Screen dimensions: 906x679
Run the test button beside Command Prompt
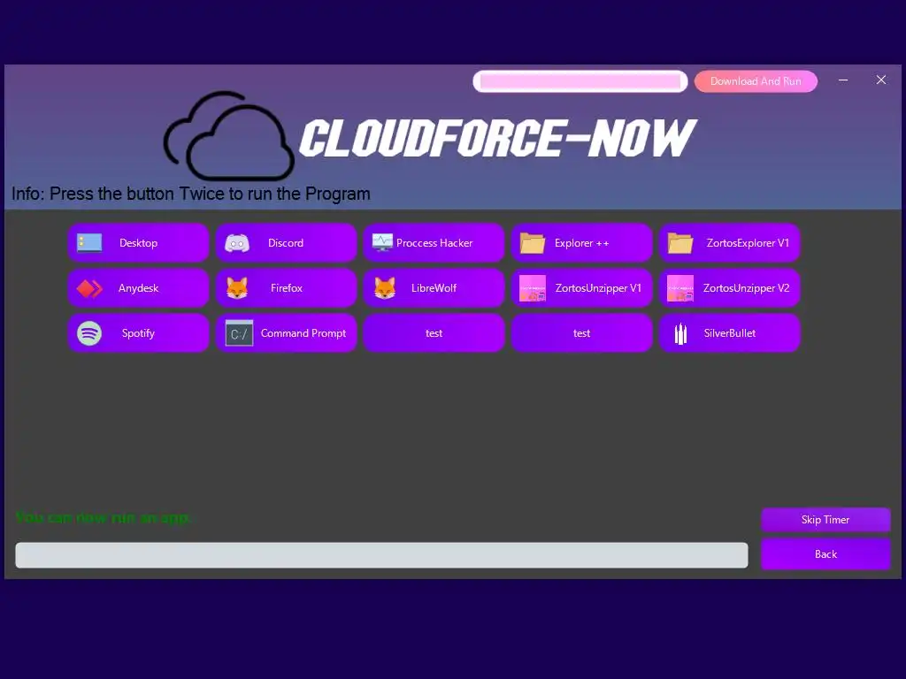[x=434, y=333]
